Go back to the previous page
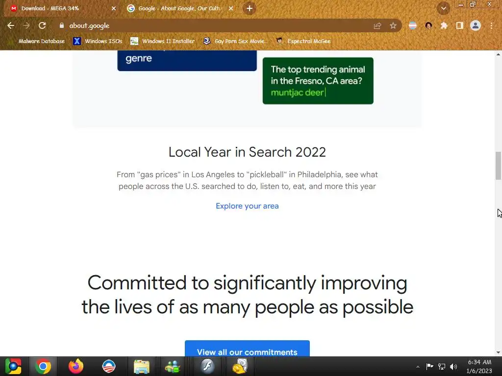 11,25
